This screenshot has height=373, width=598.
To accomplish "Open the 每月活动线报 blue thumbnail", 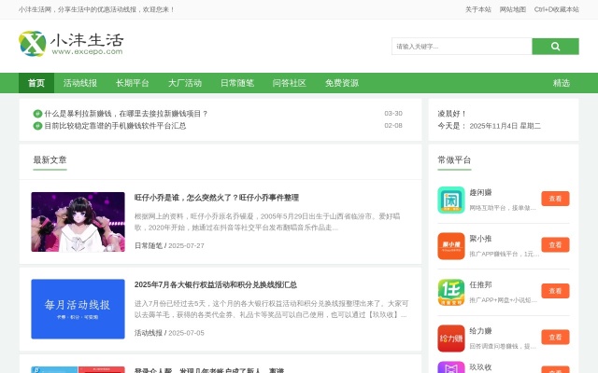I will click(x=78, y=309).
